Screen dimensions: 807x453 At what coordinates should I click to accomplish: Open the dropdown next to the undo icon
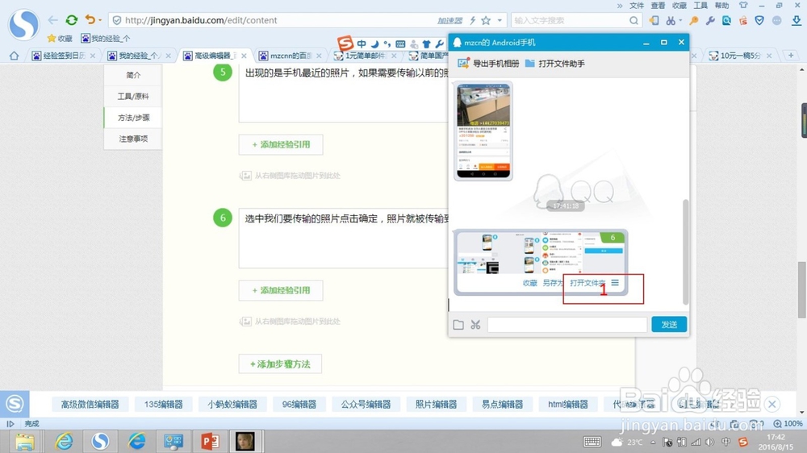100,20
